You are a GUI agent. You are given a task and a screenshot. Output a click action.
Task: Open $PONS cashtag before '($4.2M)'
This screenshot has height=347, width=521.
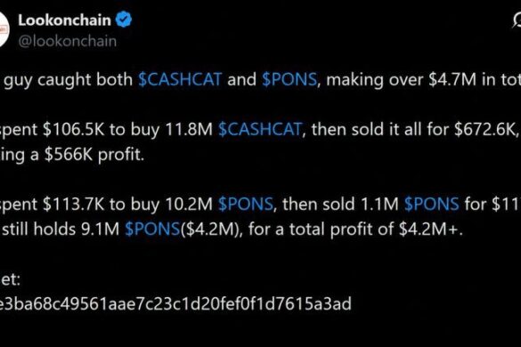click(152, 229)
